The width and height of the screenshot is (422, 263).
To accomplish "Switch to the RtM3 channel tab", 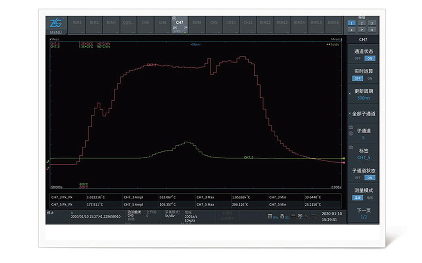I will point(111,25).
